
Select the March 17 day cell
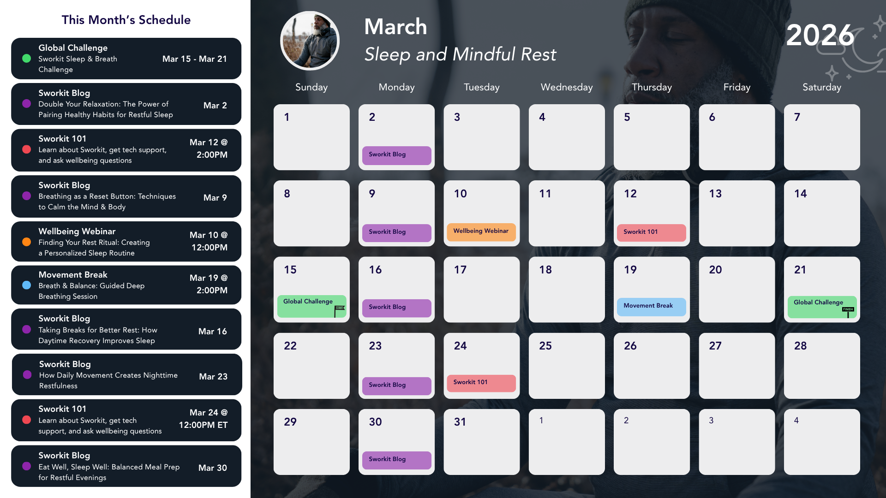pyautogui.click(x=481, y=289)
